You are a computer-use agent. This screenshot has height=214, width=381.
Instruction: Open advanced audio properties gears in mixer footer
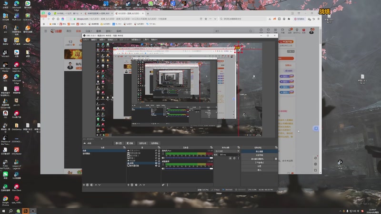click(x=163, y=185)
